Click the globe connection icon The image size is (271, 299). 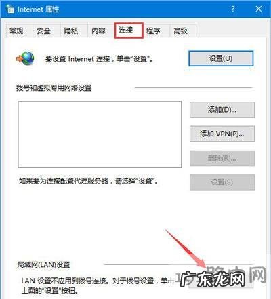click(25, 58)
